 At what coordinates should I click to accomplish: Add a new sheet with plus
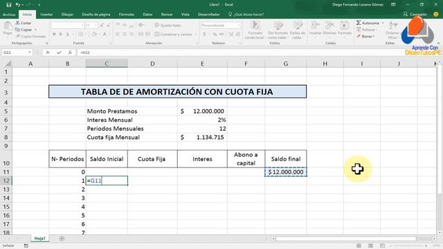(62, 239)
